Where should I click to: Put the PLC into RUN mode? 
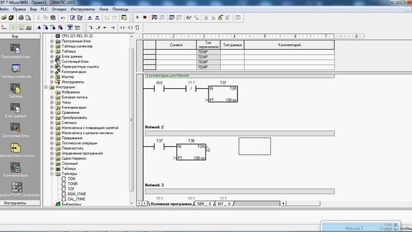click(x=137, y=17)
